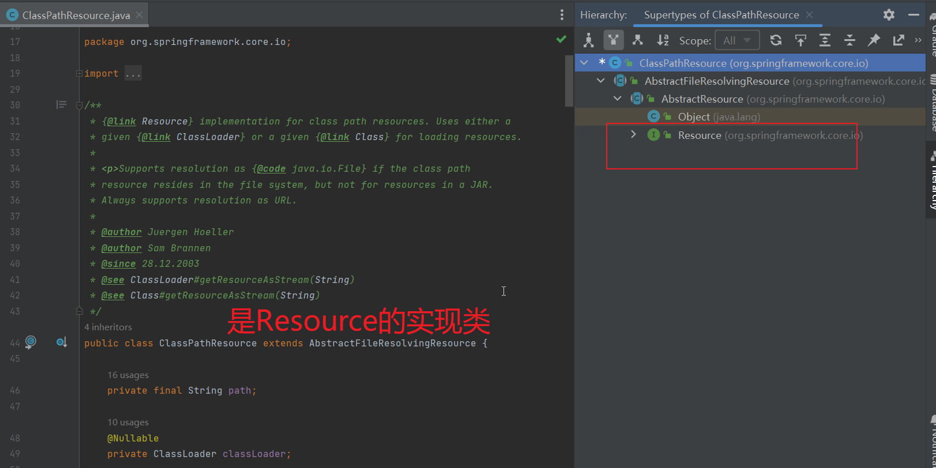936x468 pixels.
Task: Click the @since tag in Javadoc
Action: [x=119, y=263]
